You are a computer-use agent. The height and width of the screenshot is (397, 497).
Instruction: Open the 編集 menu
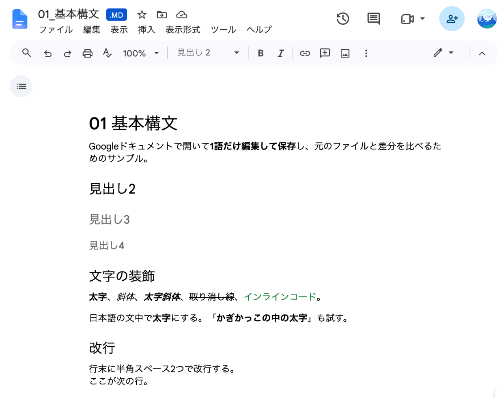click(92, 30)
